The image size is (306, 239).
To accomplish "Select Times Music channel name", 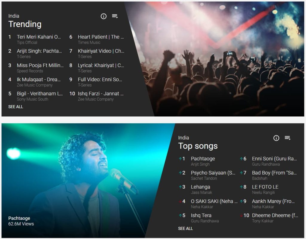I will (89, 42).
